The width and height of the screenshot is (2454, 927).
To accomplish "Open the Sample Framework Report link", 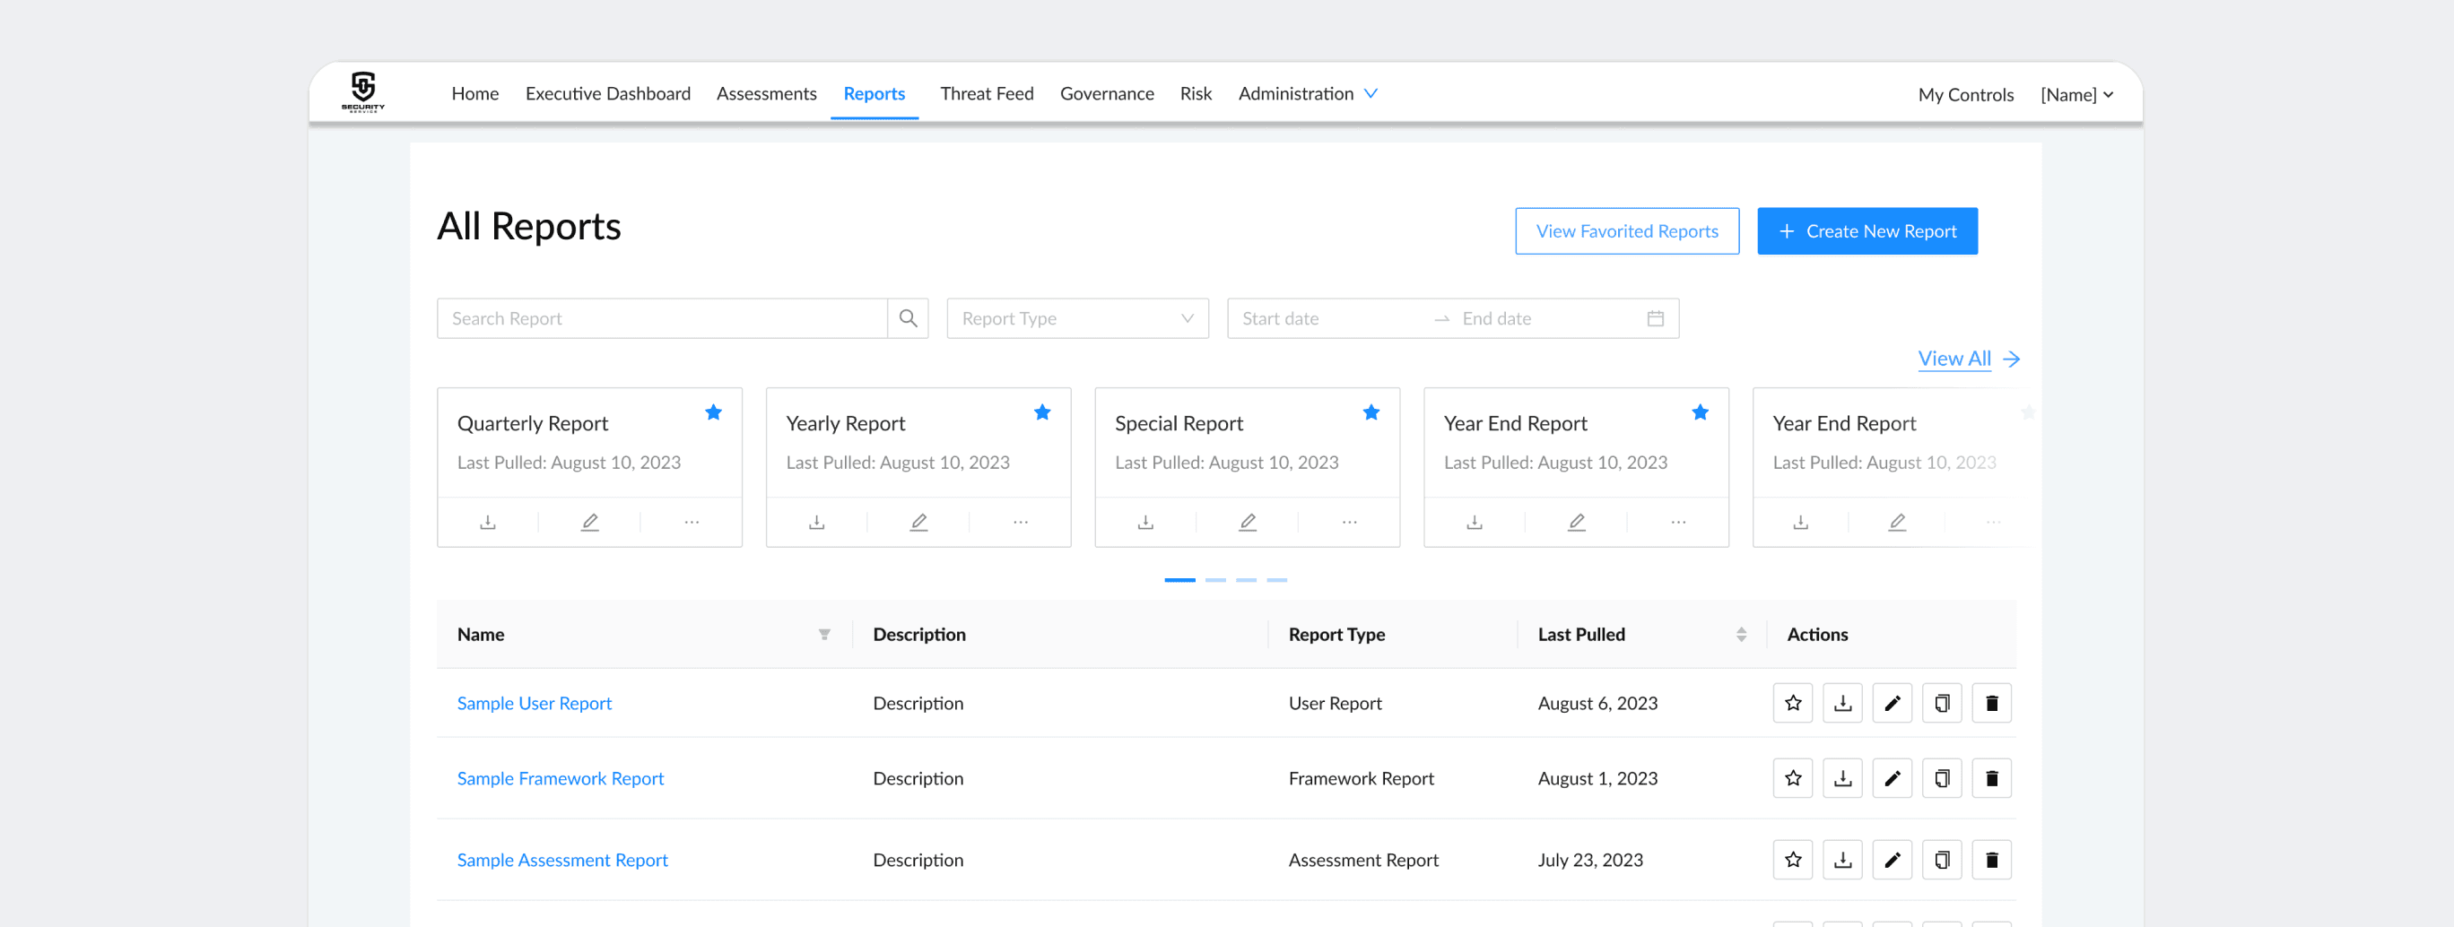I will click(x=561, y=778).
